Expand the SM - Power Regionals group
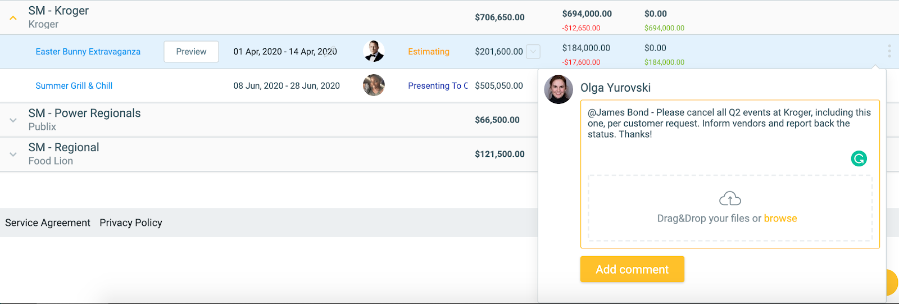The image size is (899, 304). pyautogui.click(x=13, y=120)
